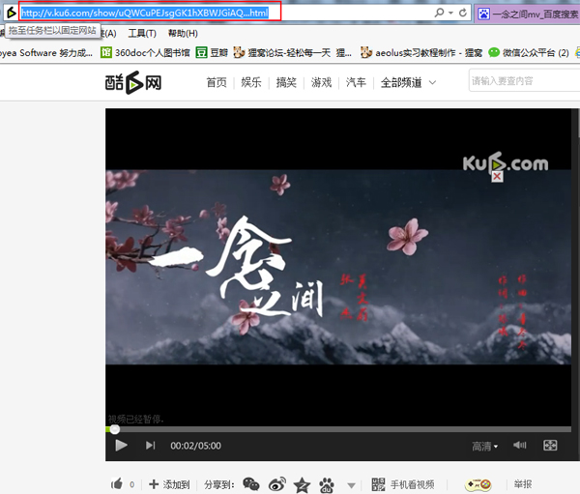Go to the 游戏 channel
This screenshot has width=580, height=494.
click(x=321, y=82)
